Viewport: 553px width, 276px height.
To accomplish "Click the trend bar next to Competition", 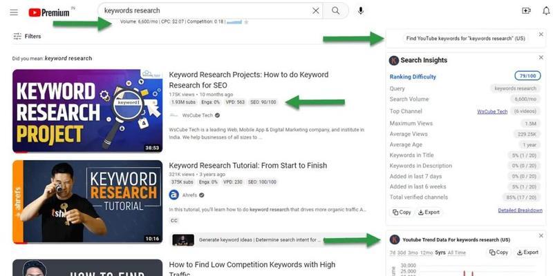I will click(x=234, y=22).
